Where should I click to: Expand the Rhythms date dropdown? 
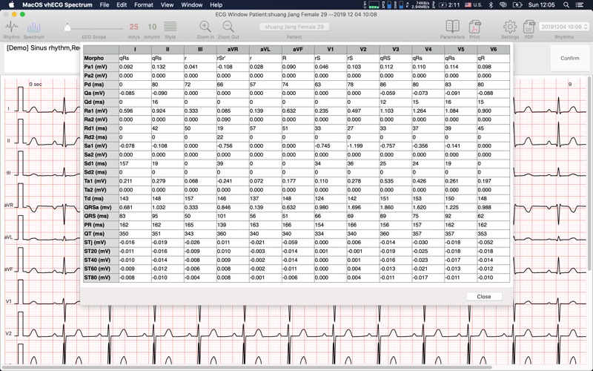click(563, 27)
